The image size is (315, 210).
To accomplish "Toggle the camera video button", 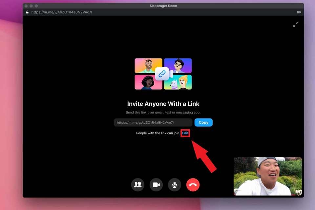I will point(156,185).
